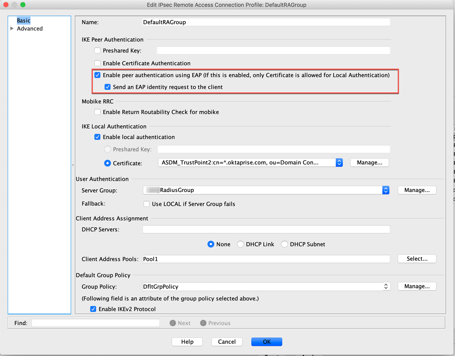Open the Server Group dropdown

point(386,190)
